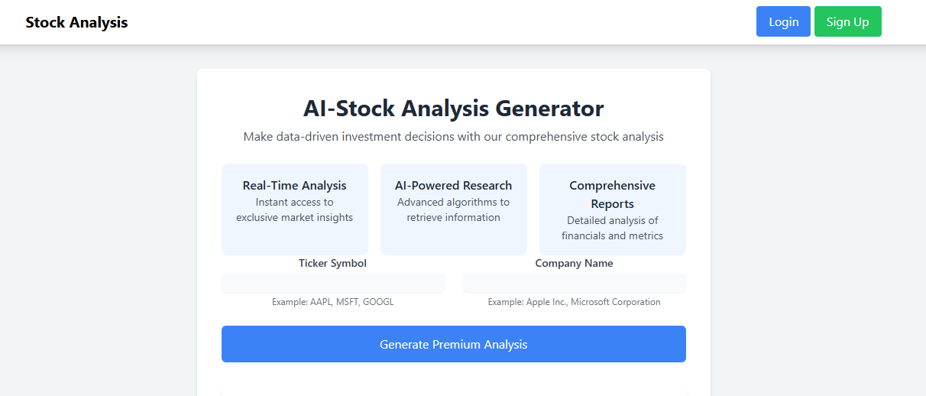Select the Real-Time Analysis card title

[x=295, y=186]
